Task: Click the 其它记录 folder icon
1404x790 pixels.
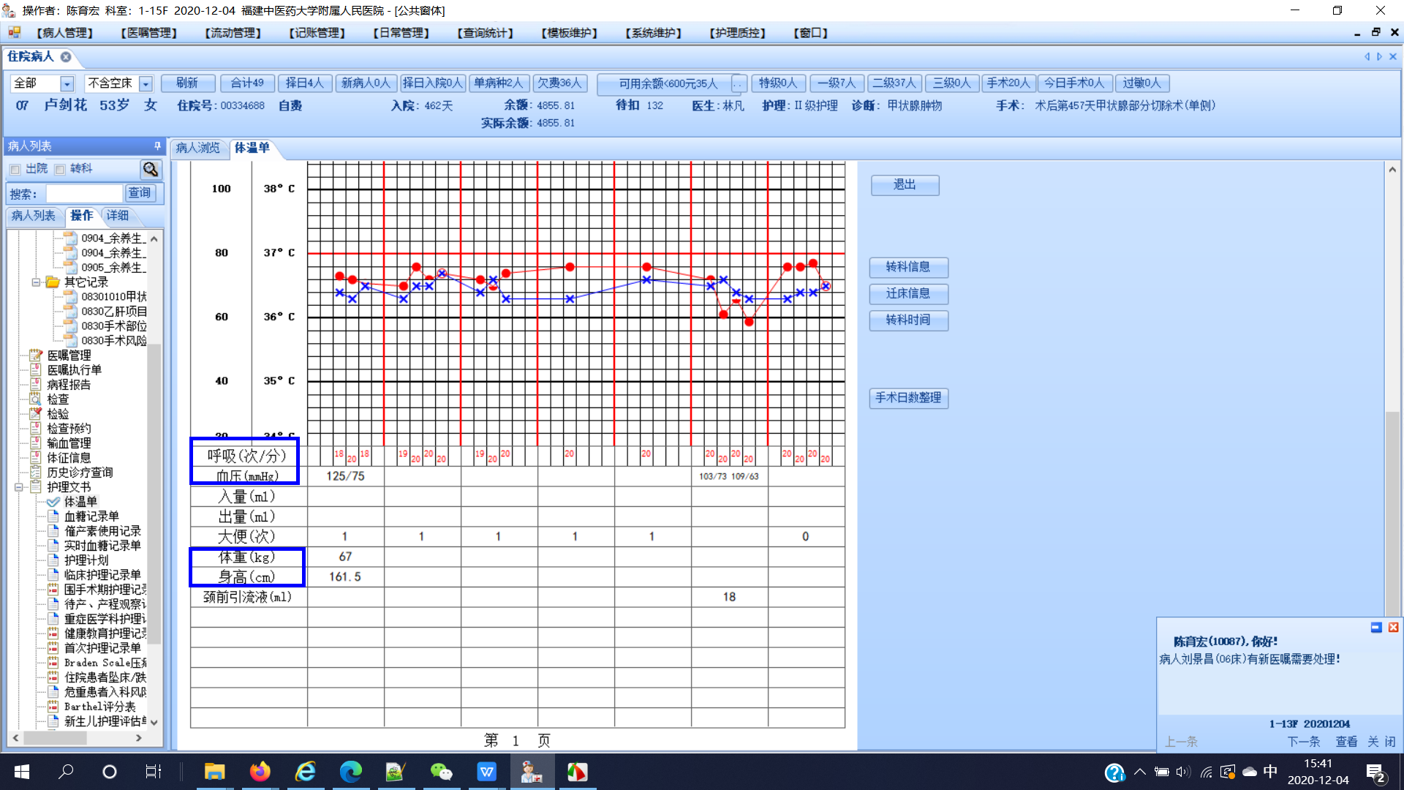Action: tap(53, 282)
